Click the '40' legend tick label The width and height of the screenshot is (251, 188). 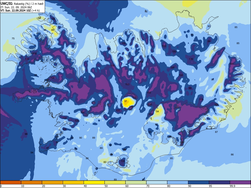click(x=85, y=186)
